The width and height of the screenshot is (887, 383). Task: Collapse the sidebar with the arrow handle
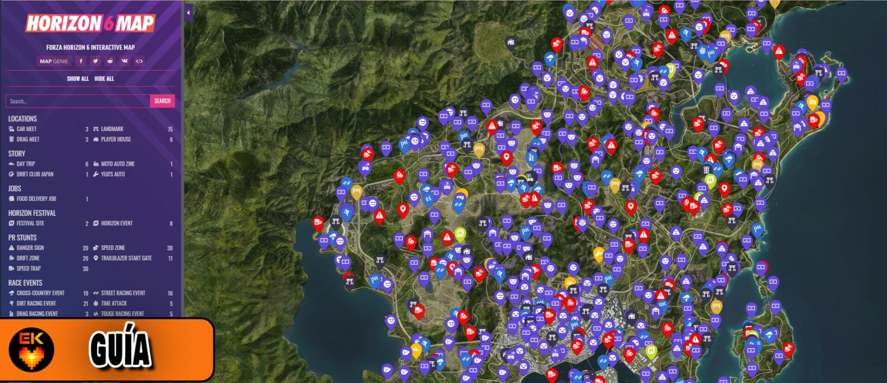[x=188, y=13]
